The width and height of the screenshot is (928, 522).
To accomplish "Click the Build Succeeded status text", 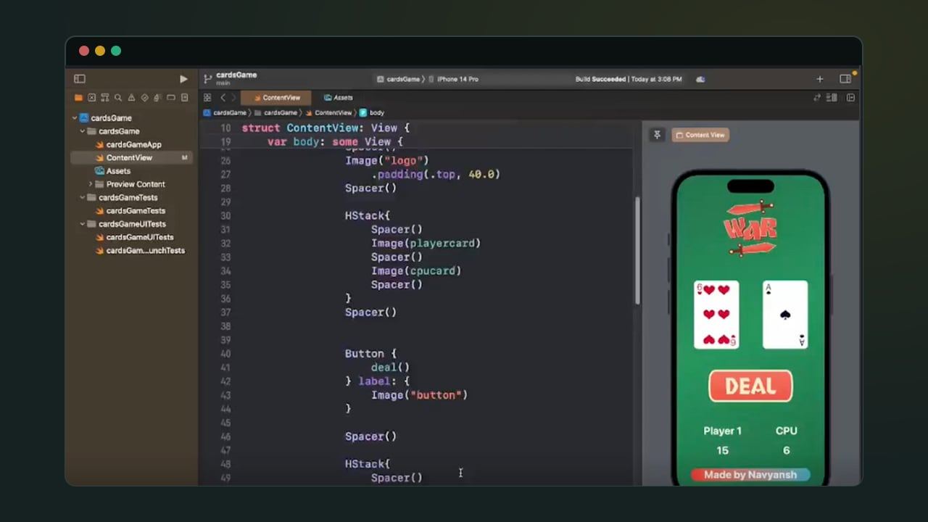I will point(629,79).
